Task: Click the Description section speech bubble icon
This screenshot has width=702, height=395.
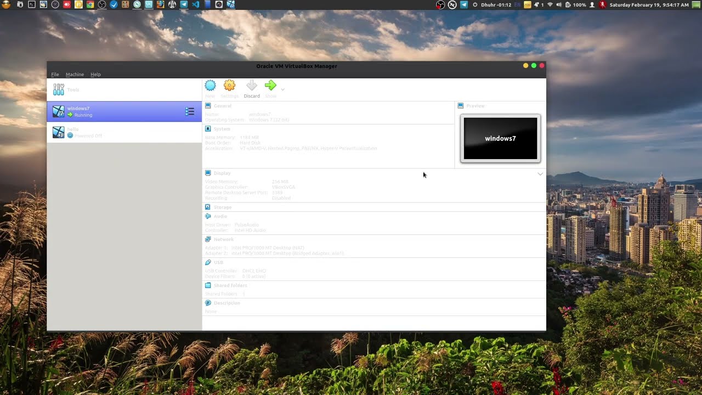Action: (208, 303)
